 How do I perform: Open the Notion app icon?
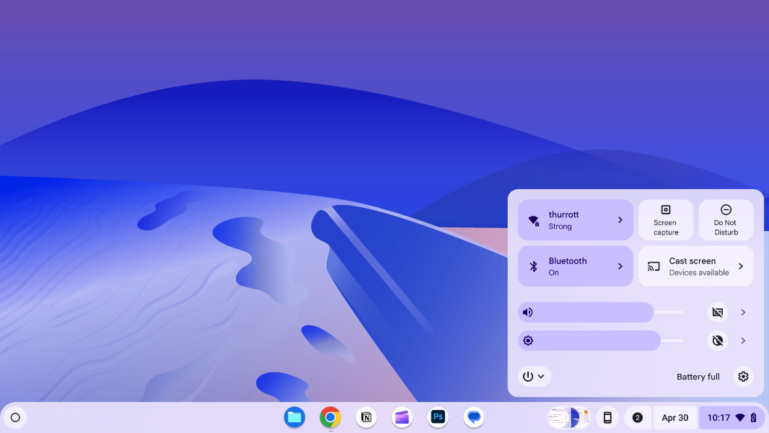pos(366,417)
